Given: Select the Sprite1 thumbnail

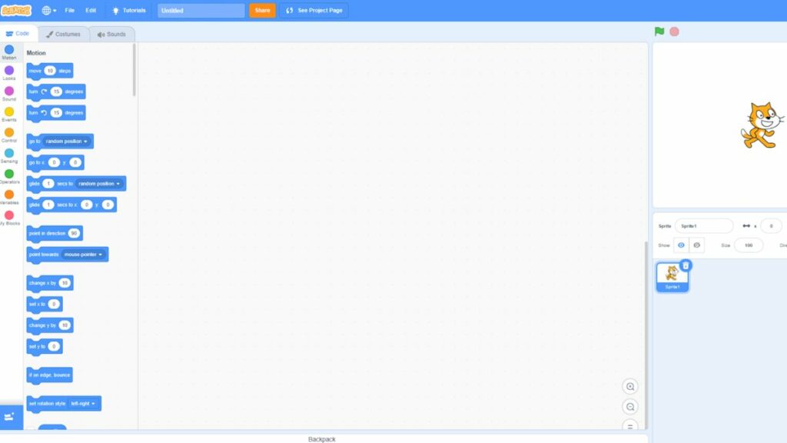Looking at the screenshot, I should 672,275.
